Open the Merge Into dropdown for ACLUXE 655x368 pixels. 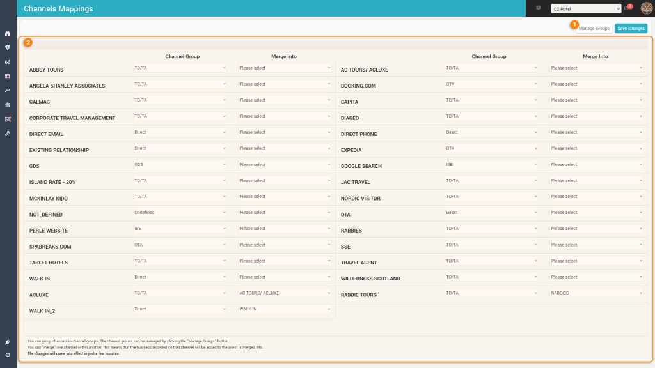285,293
